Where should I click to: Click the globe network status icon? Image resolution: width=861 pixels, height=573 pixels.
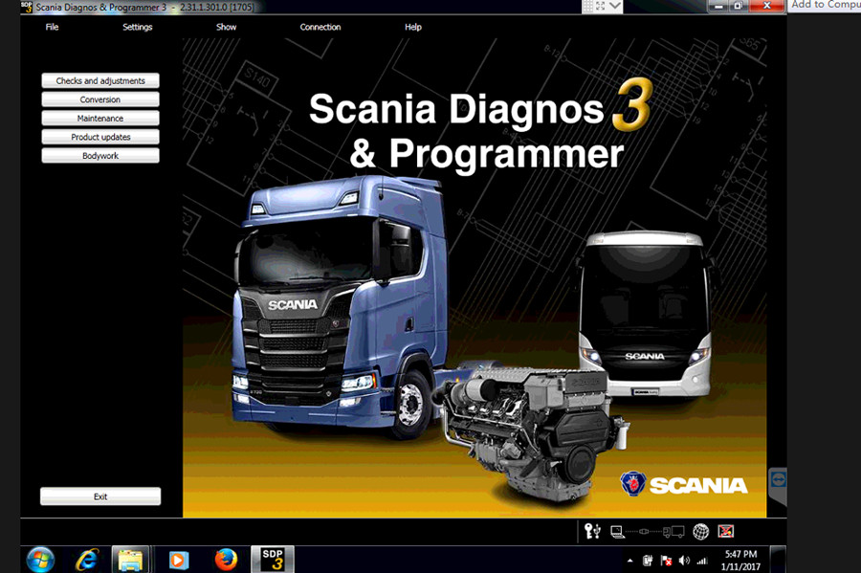700,531
